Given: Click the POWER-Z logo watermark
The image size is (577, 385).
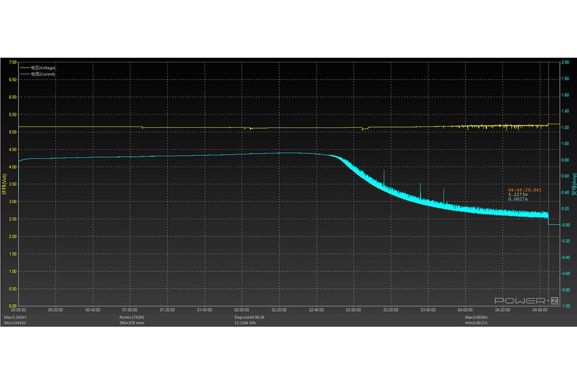Looking at the screenshot, I should point(526,301).
